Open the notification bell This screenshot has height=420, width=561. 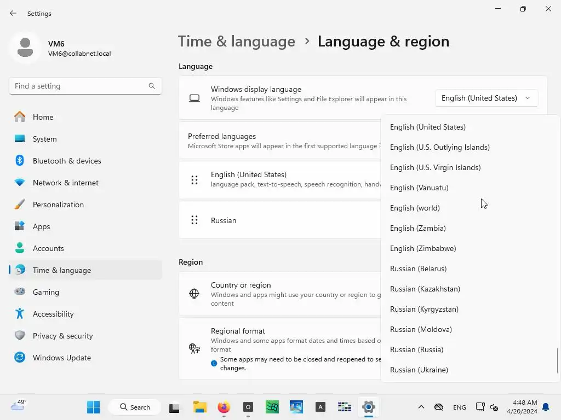pos(546,407)
